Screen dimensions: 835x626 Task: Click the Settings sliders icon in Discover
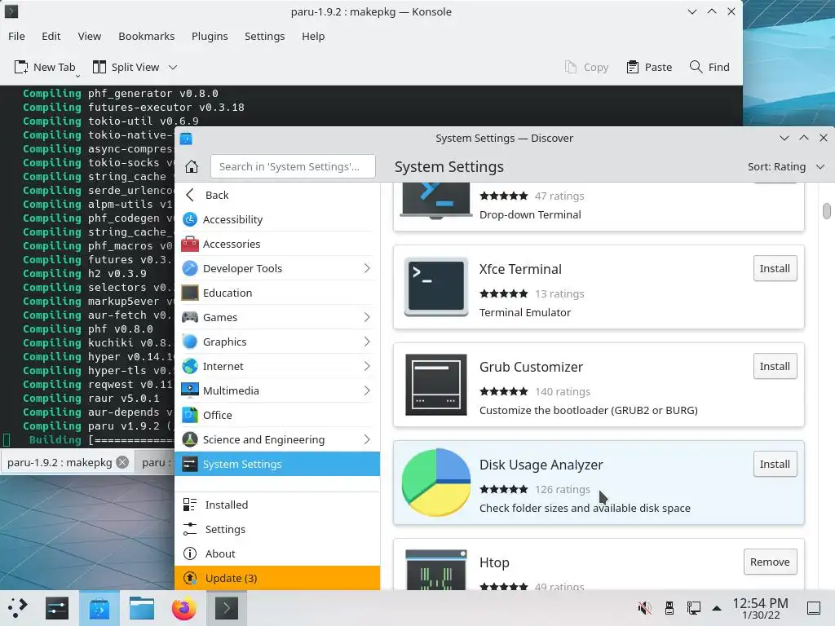[189, 529]
